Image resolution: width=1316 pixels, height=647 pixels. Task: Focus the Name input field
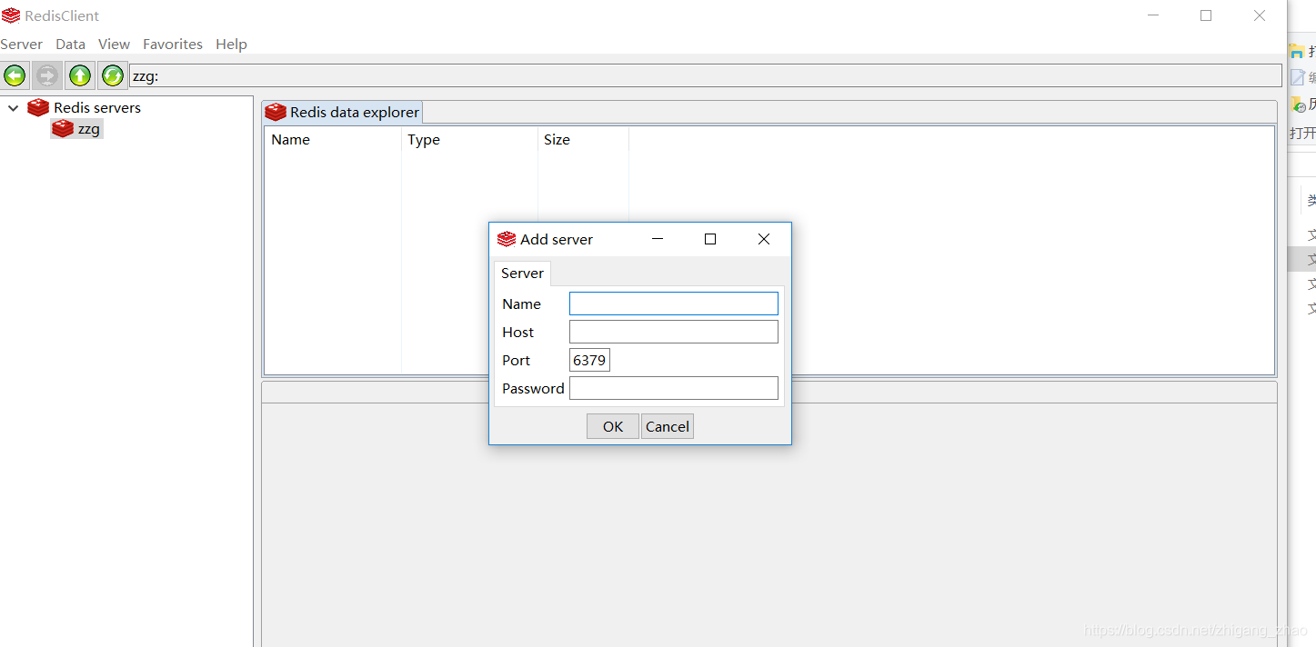click(674, 304)
